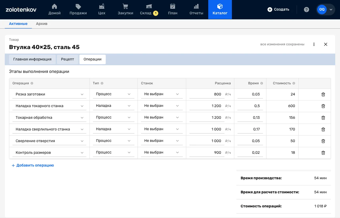
Task: Click the zolotenkov logo
Action: 21,10
